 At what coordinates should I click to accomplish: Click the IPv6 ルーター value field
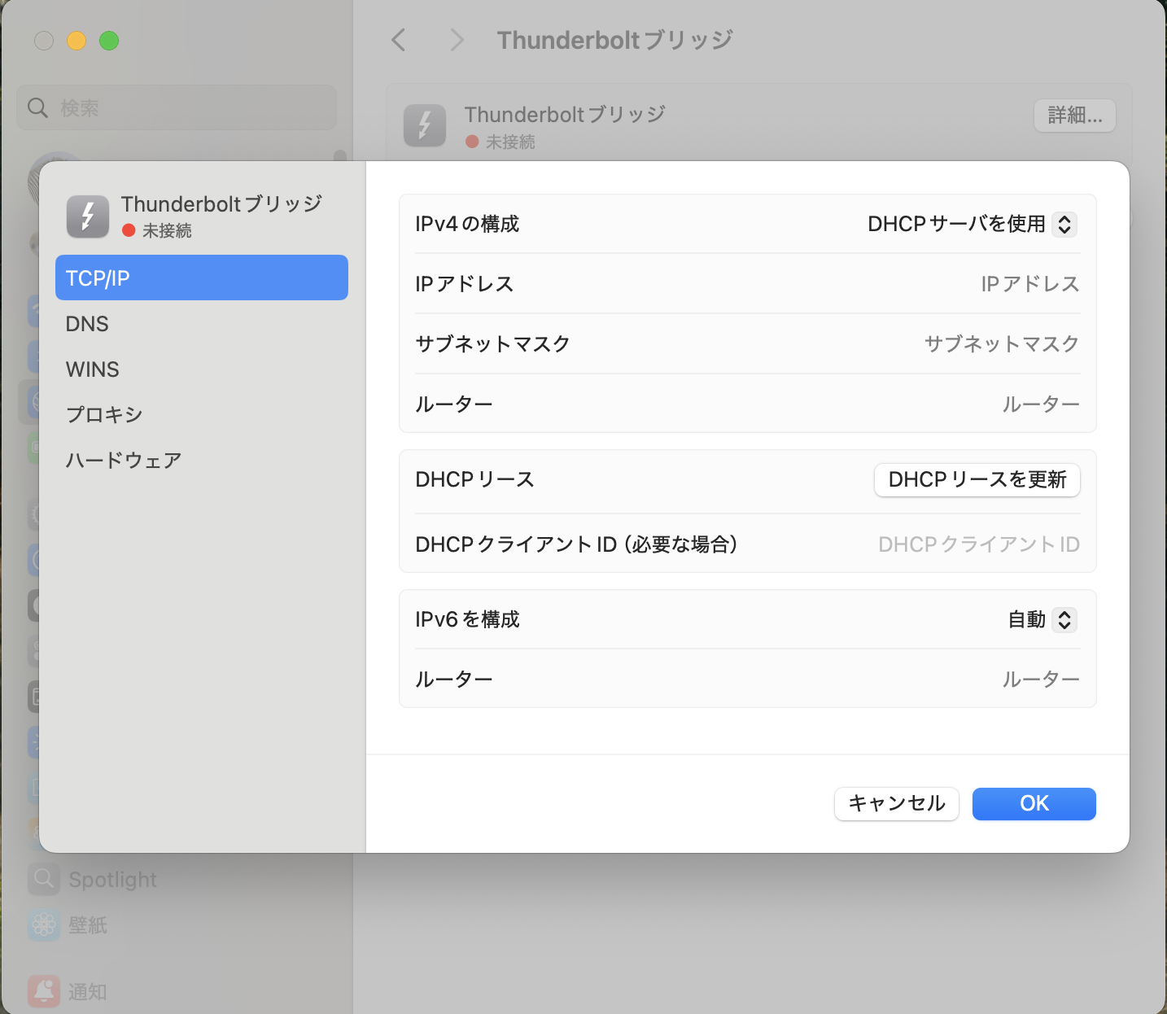click(x=1040, y=680)
